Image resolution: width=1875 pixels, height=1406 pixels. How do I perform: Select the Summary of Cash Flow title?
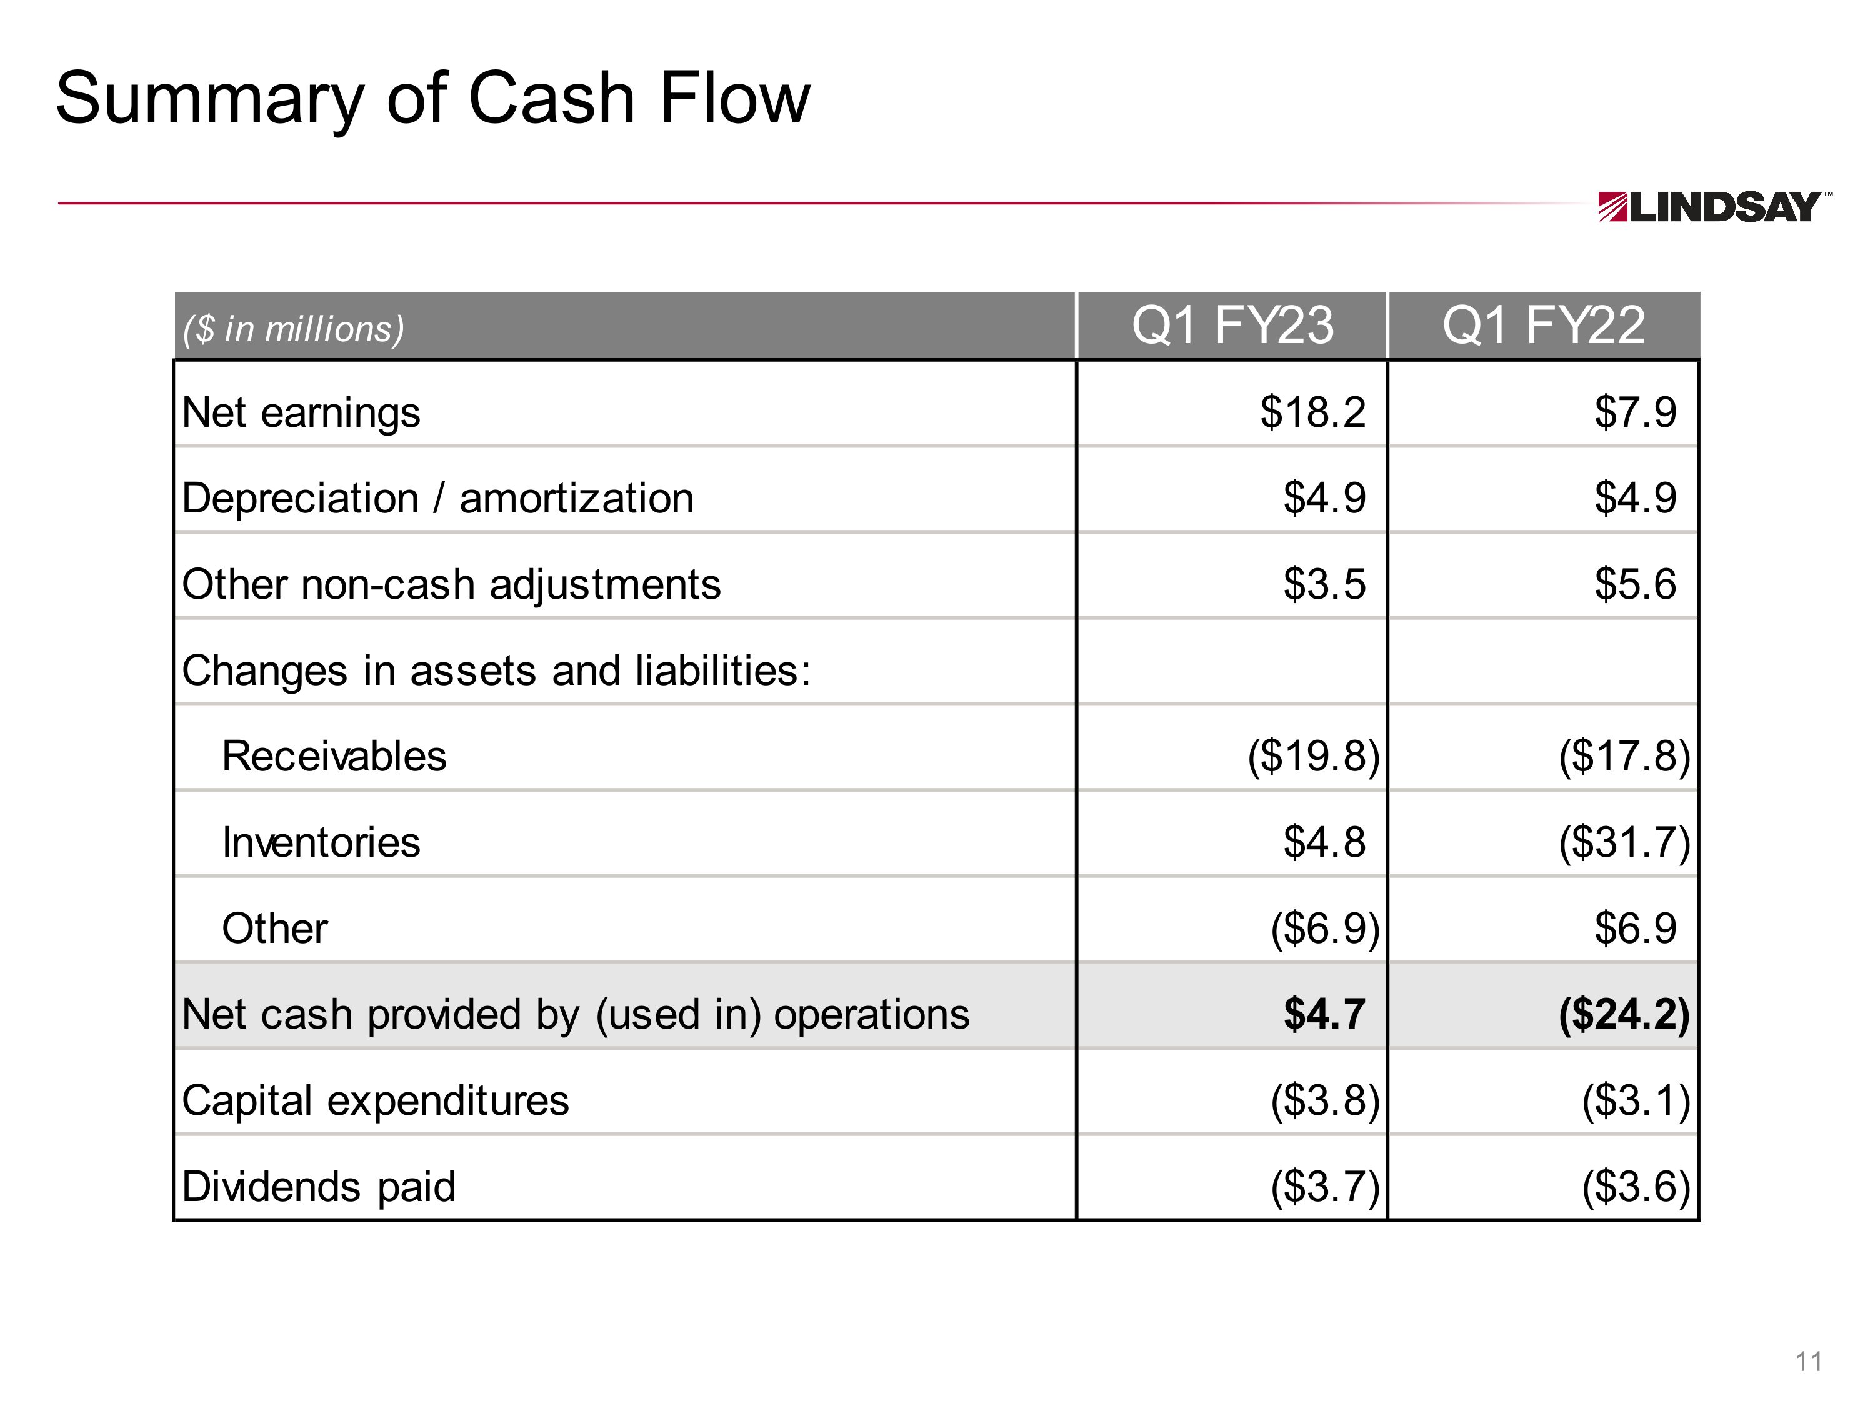tap(433, 99)
